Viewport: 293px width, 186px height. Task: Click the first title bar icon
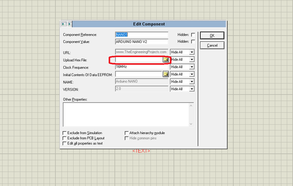(x=64, y=24)
